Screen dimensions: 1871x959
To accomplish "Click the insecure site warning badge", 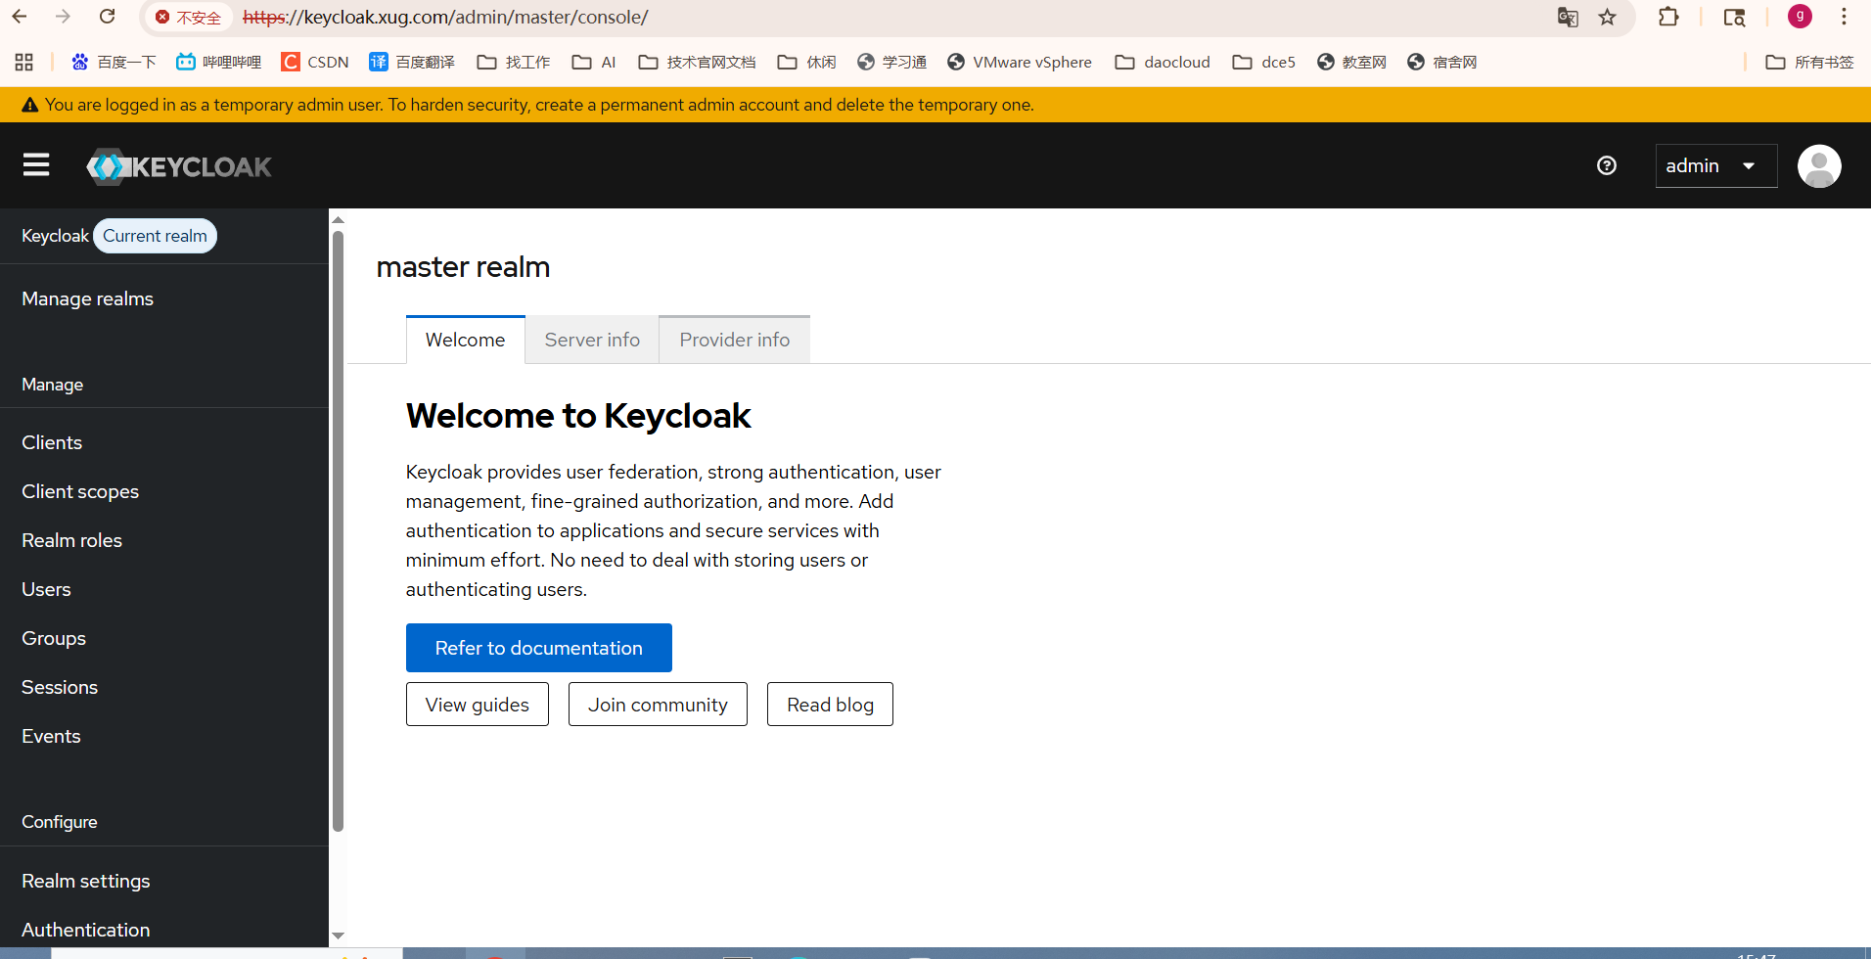I will coord(188,18).
